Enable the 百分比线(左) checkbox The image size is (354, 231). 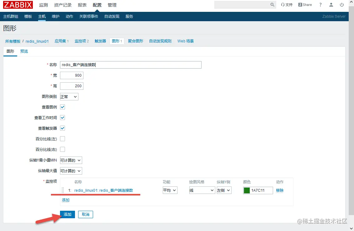pos(62,139)
